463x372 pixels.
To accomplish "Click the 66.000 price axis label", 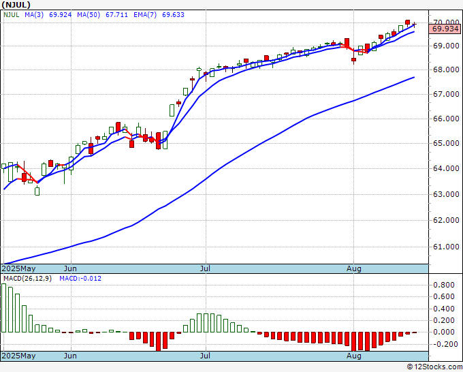I will click(x=446, y=119).
